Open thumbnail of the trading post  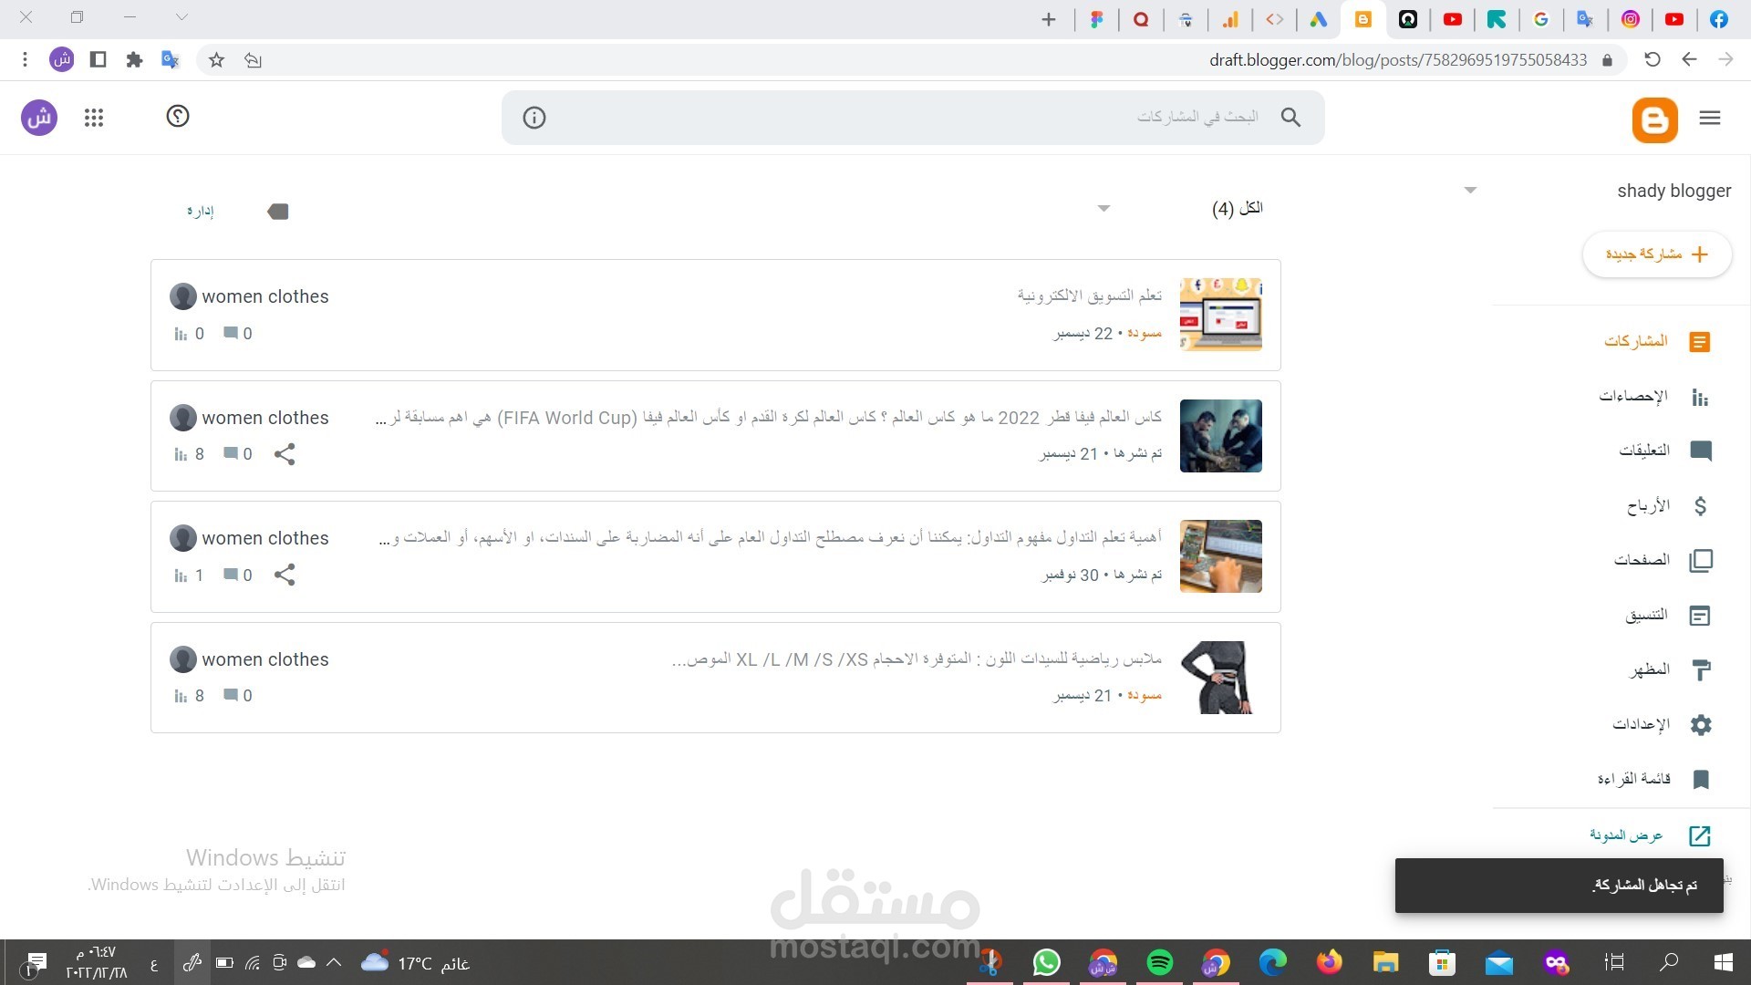tap(1221, 556)
